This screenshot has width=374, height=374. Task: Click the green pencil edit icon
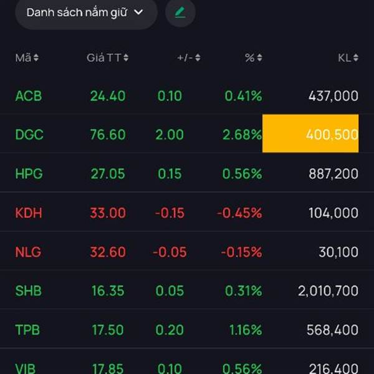pos(180,12)
